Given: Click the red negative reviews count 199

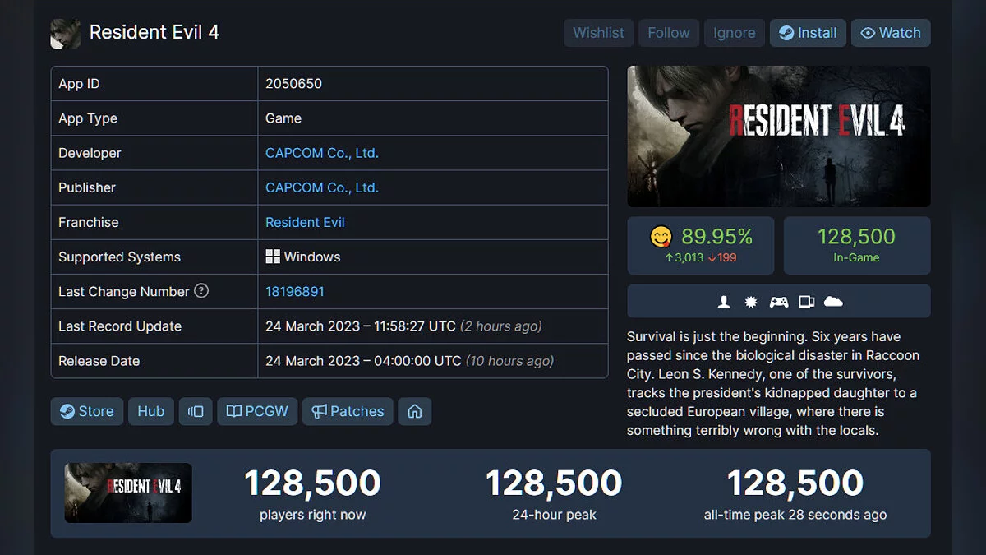Looking at the screenshot, I should [x=721, y=257].
